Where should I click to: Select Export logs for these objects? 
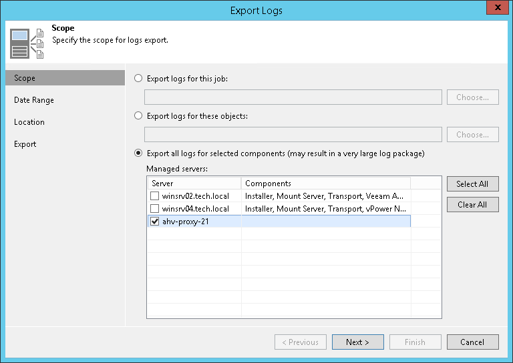[139, 116]
